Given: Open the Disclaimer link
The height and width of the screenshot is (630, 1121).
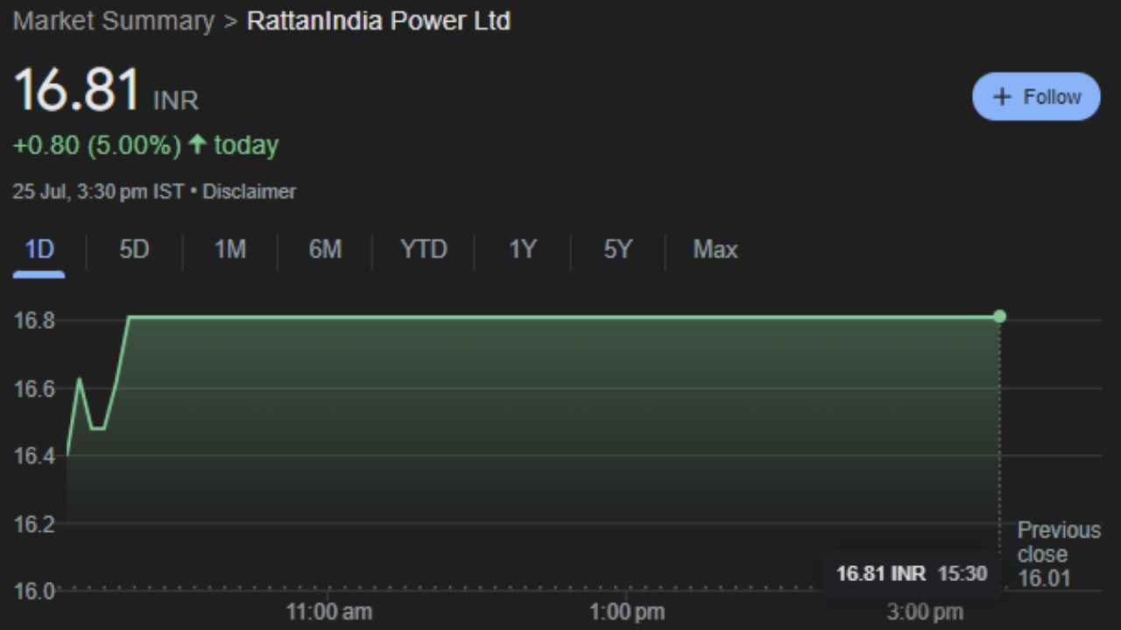Looking at the screenshot, I should [250, 192].
